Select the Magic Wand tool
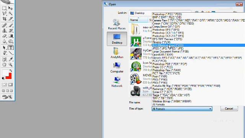245x138 pixels. tap(10, 13)
